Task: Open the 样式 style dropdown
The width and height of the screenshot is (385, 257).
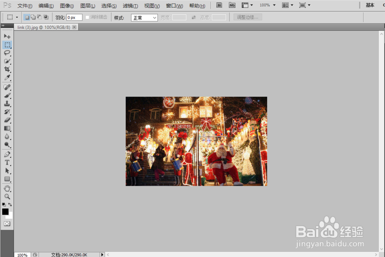Action: [144, 18]
